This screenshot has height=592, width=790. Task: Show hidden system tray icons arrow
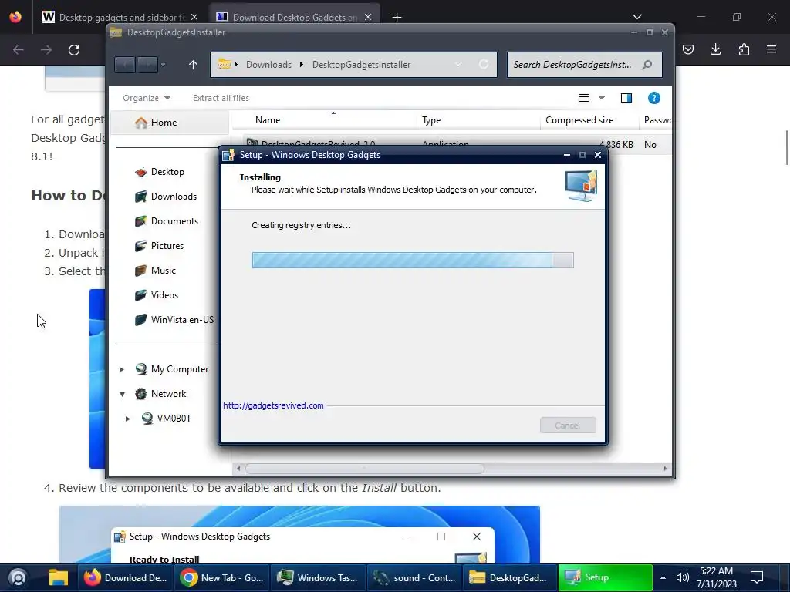pyautogui.click(x=663, y=577)
